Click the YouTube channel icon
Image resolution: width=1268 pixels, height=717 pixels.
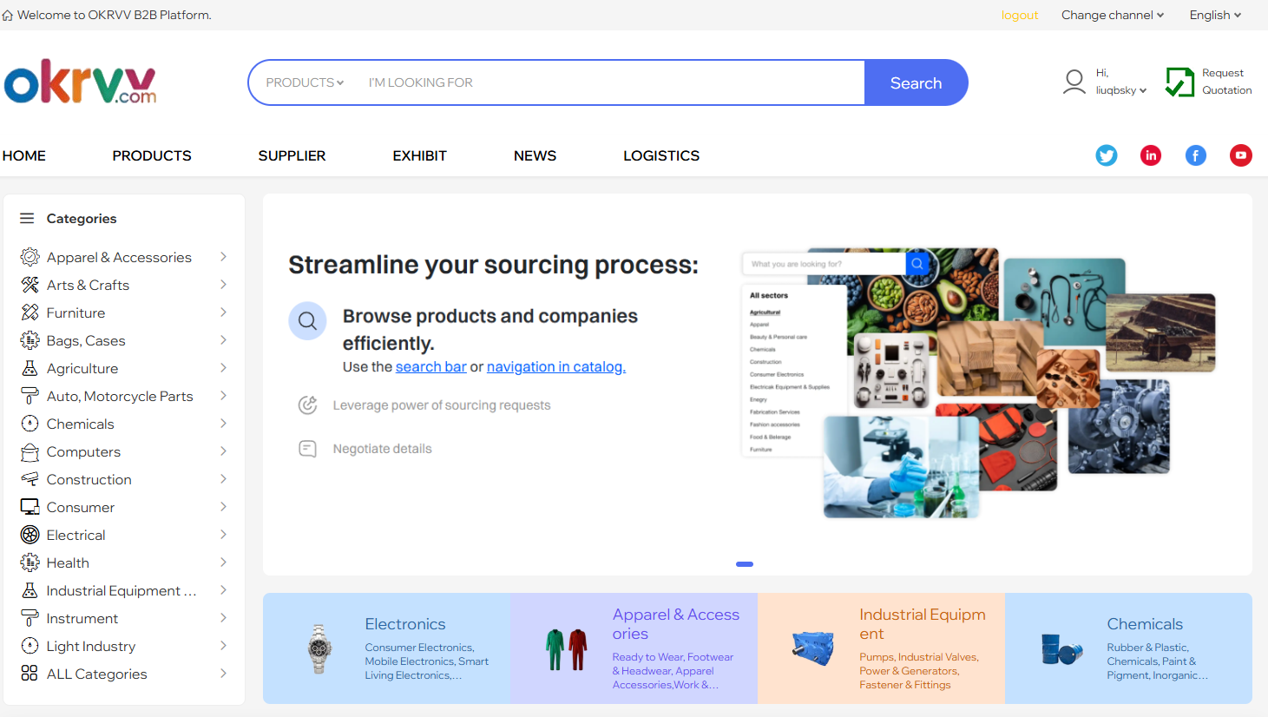click(1241, 155)
